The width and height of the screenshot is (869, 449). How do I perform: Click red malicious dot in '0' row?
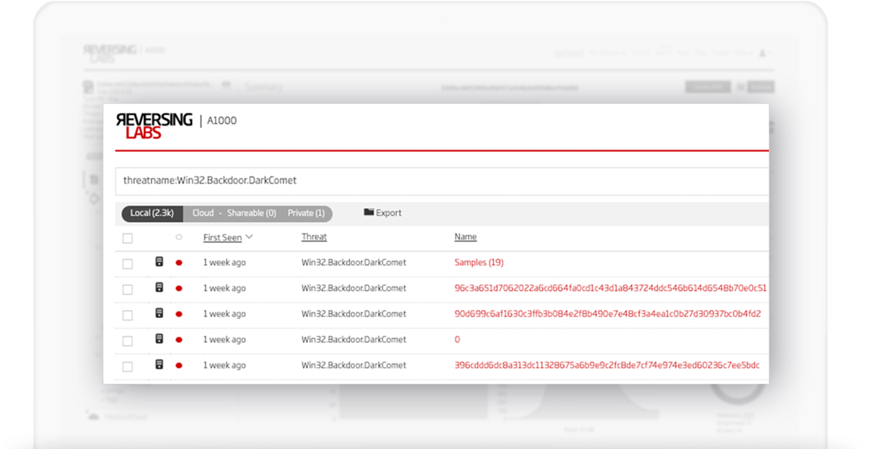[179, 340]
